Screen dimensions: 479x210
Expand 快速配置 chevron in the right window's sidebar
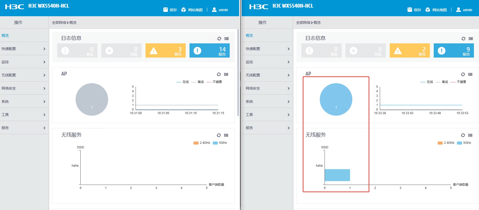pyautogui.click(x=288, y=49)
